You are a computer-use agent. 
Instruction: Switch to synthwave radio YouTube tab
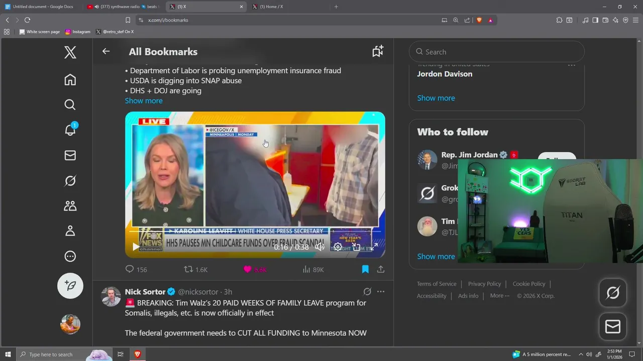click(x=123, y=7)
